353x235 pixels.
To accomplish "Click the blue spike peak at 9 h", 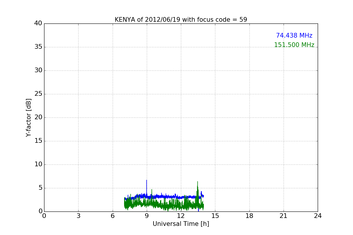I will click(x=146, y=180).
